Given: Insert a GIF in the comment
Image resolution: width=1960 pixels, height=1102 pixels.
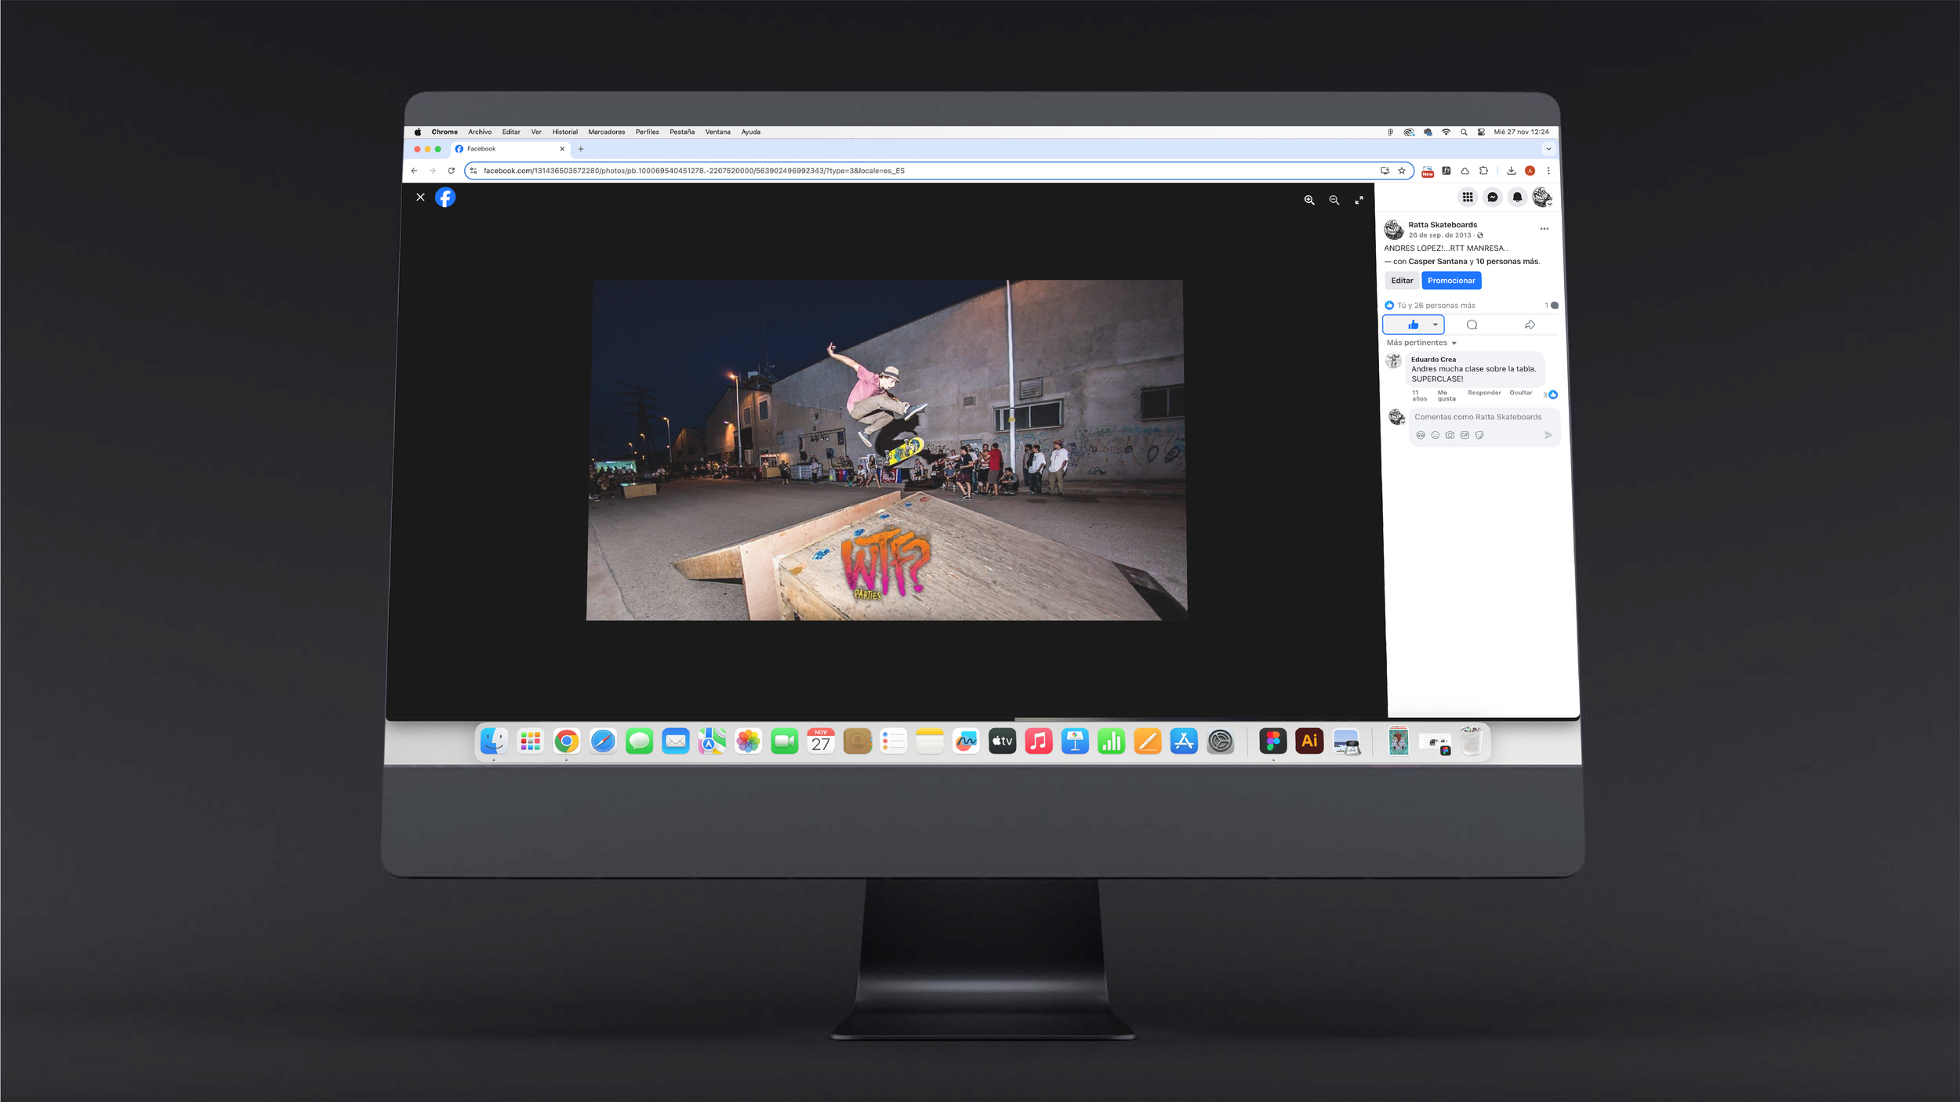Looking at the screenshot, I should (1465, 435).
